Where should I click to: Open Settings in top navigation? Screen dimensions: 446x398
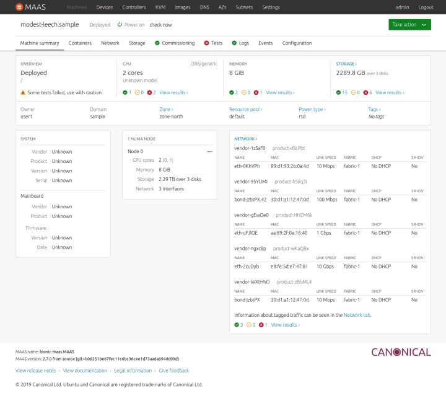[x=271, y=7]
